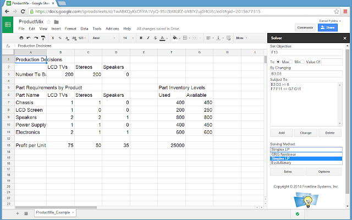
Task: Click the Set Objective input field
Action: coord(306,52)
